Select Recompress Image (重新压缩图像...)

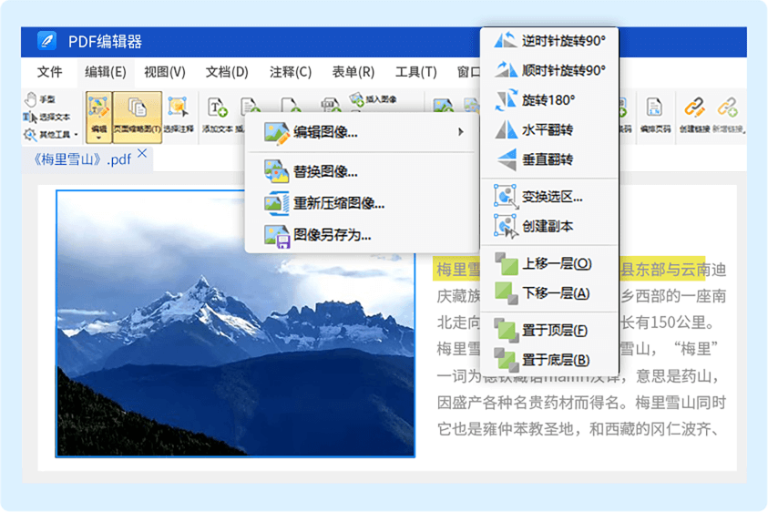point(338,202)
